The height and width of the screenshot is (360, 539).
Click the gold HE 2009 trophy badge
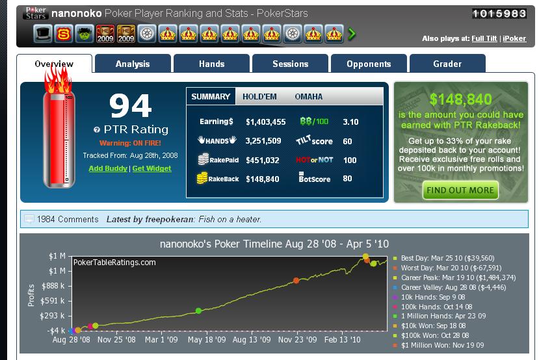click(126, 34)
